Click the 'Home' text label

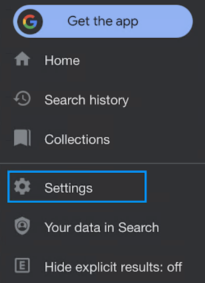[x=62, y=60]
